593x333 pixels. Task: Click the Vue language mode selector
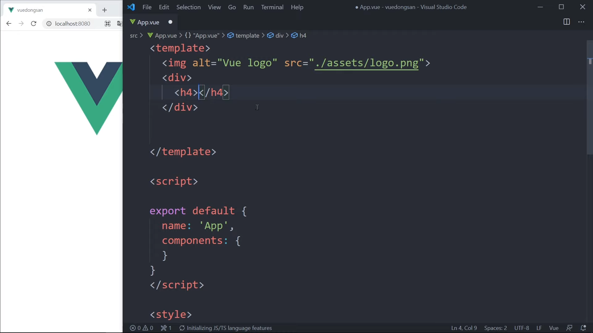click(554, 328)
